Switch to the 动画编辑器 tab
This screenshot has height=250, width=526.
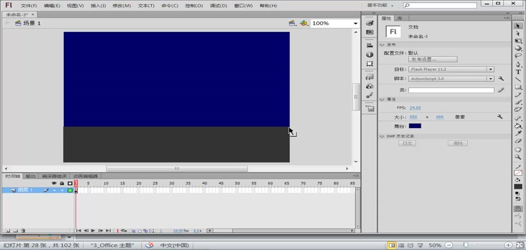click(x=86, y=176)
